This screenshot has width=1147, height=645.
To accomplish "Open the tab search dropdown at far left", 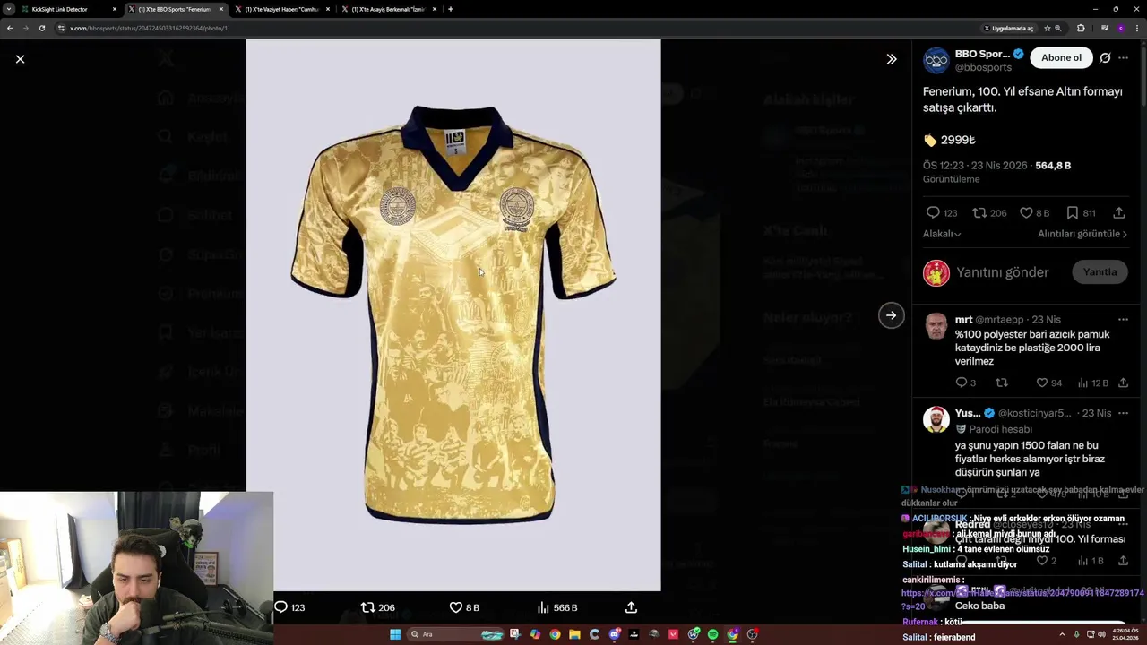I will pos(8,9).
